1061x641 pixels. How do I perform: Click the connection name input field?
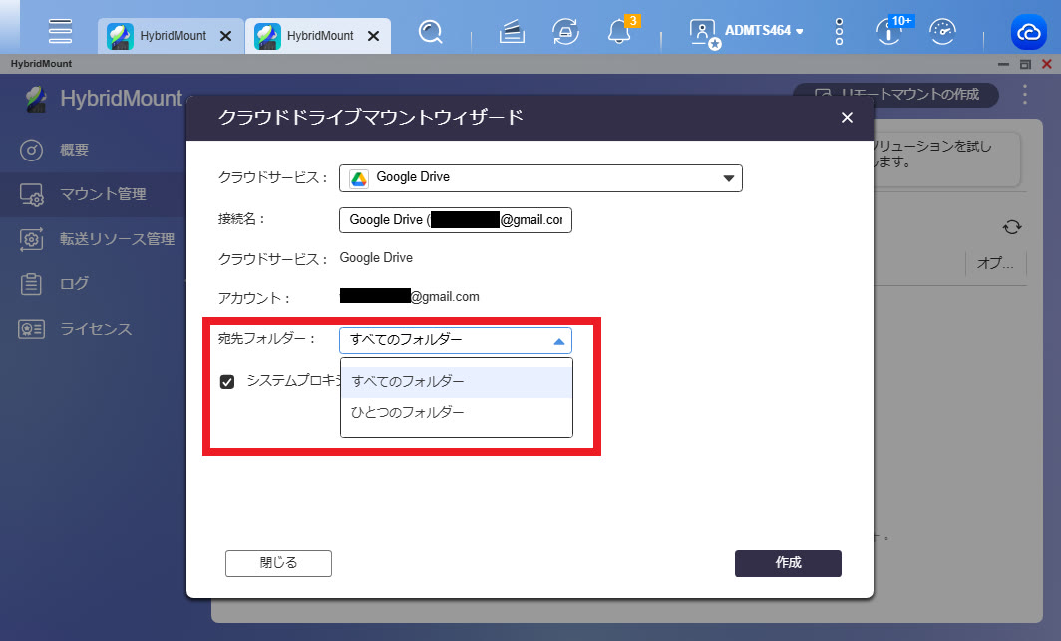[456, 219]
